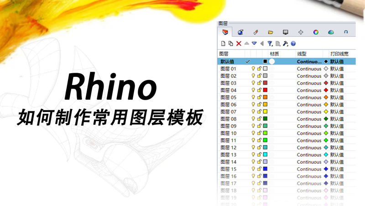Open the linetype Continuous of 图层 12
This screenshot has height=206, width=365.
(x=309, y=148)
